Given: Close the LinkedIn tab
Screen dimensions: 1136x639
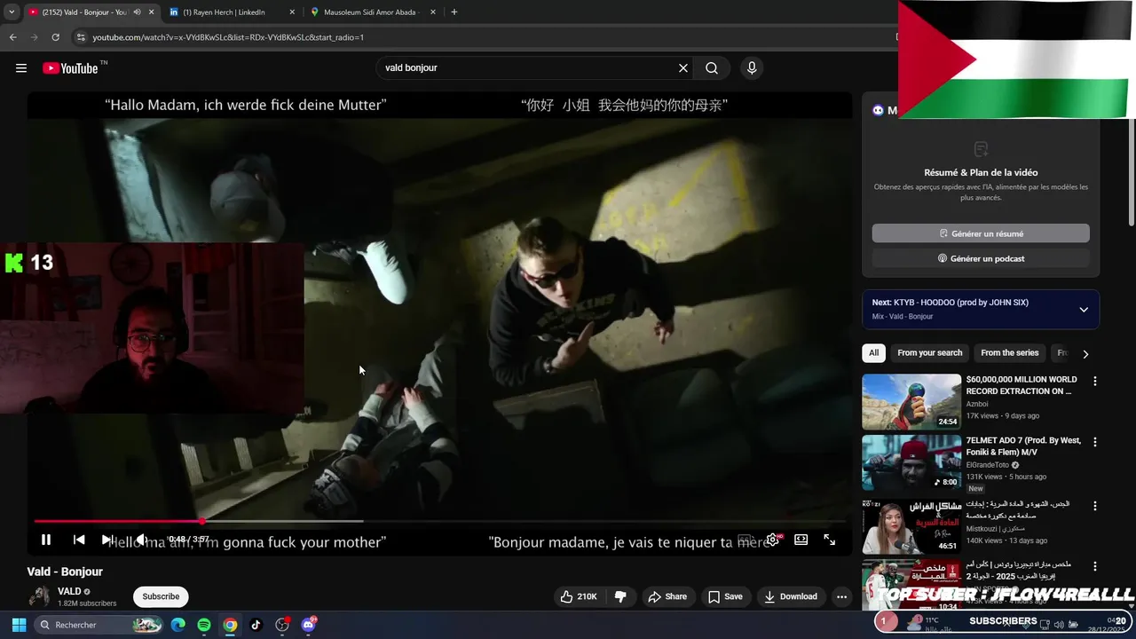Looking at the screenshot, I should (292, 12).
